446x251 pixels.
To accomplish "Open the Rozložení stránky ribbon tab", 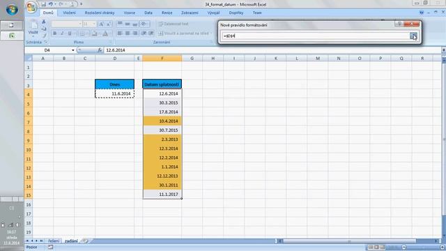I will click(100, 13).
